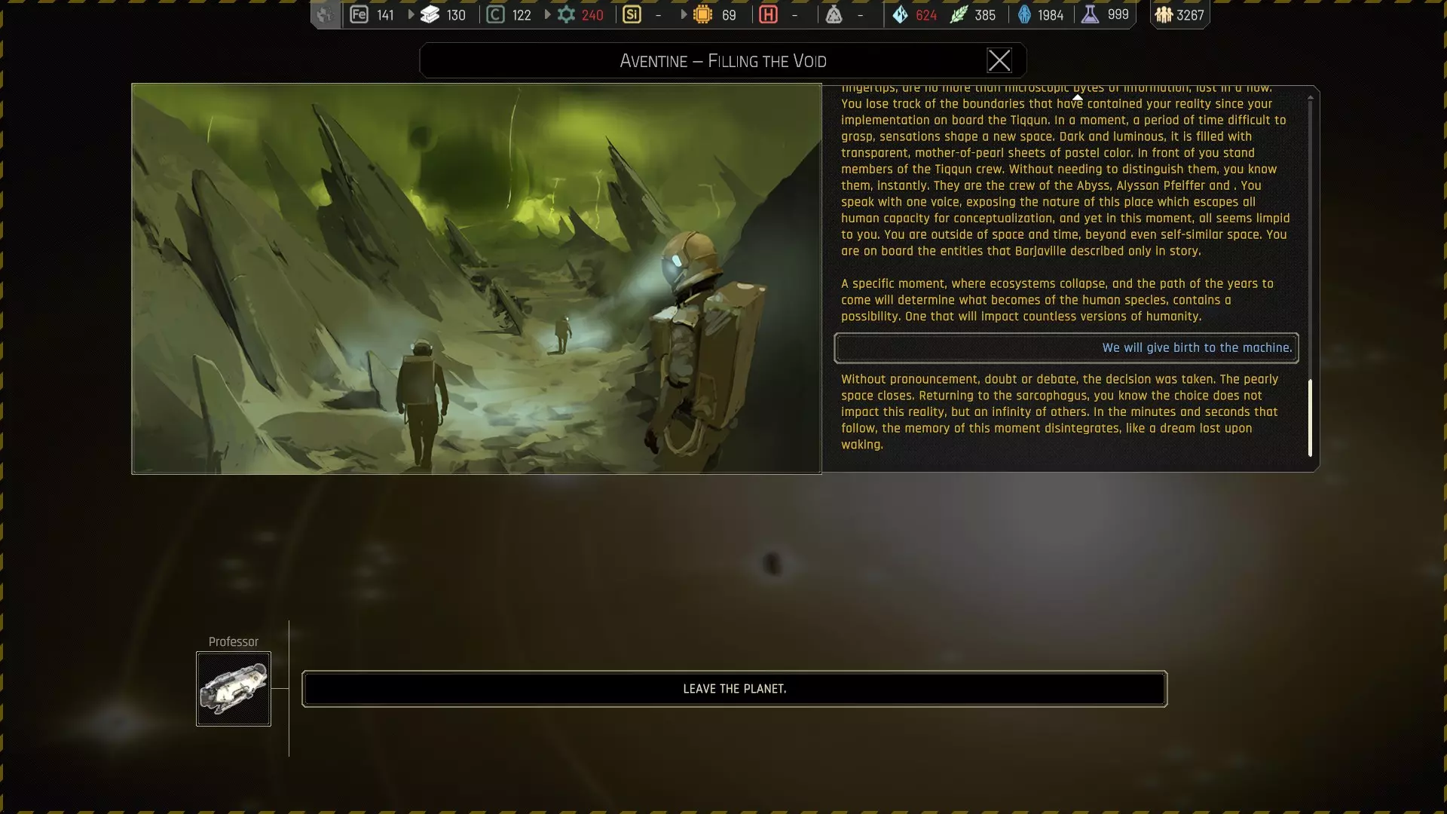
Task: Expand the silicon-to-electronics conversion arrow
Action: pyautogui.click(x=683, y=14)
